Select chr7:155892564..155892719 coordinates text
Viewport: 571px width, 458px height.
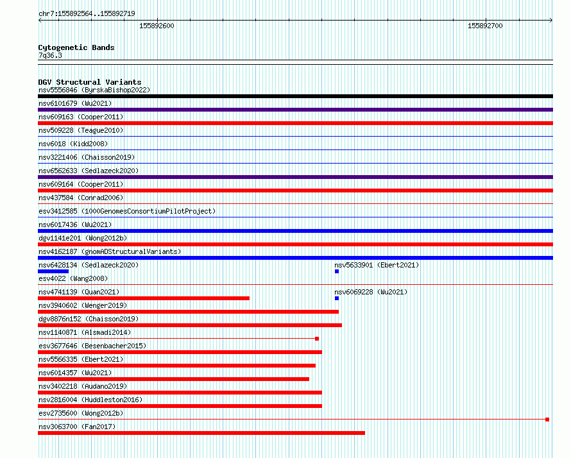[x=87, y=13]
